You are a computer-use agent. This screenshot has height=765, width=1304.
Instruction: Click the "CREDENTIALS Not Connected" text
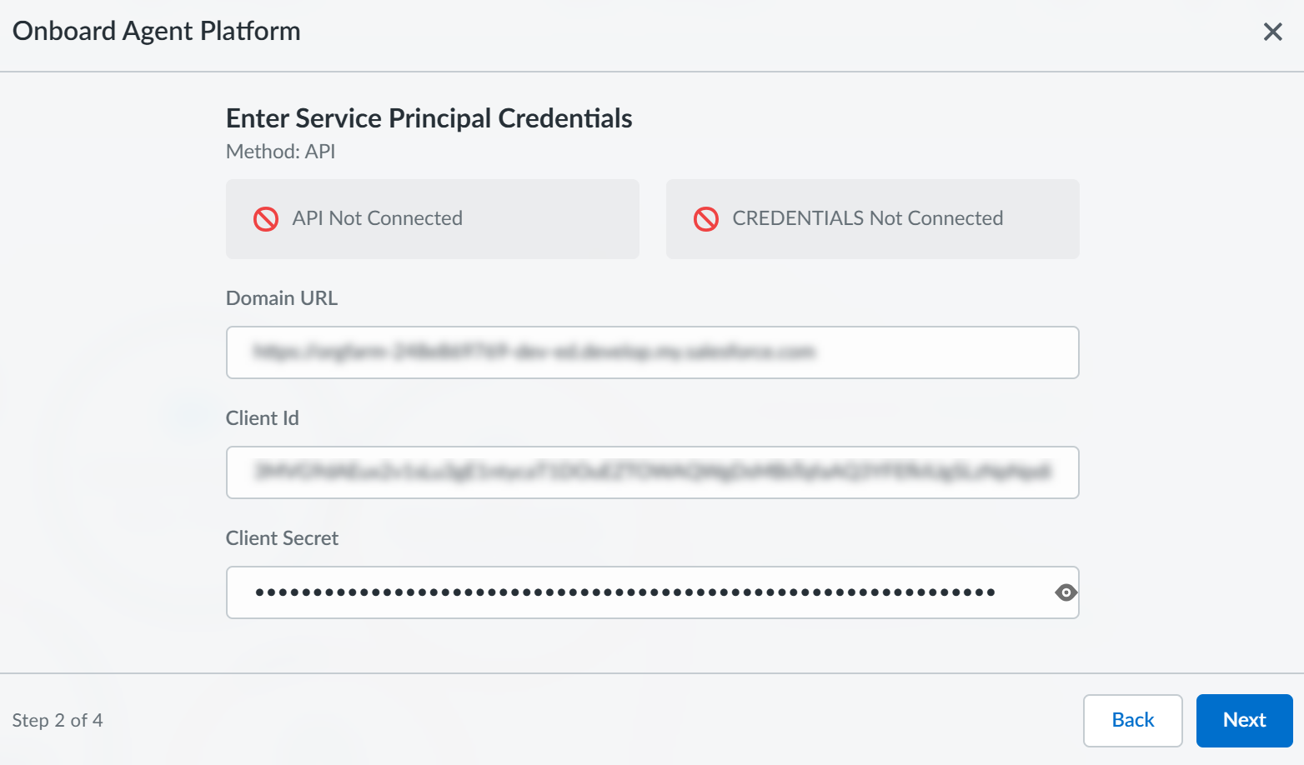[867, 218]
